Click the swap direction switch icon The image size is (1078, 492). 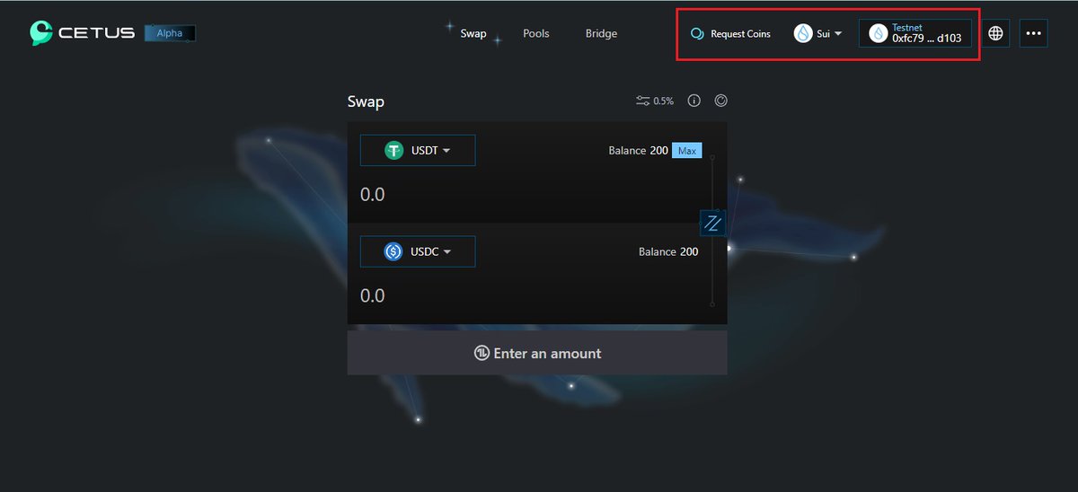click(713, 223)
